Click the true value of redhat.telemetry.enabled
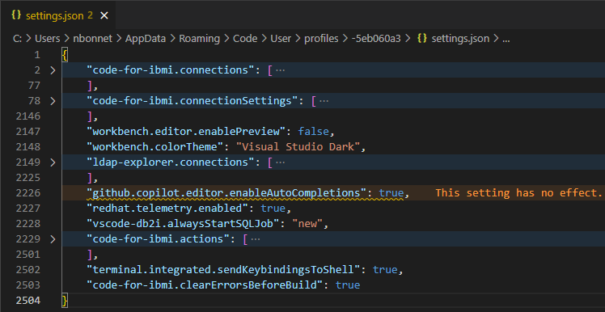This screenshot has height=312, width=605. click(x=273, y=209)
